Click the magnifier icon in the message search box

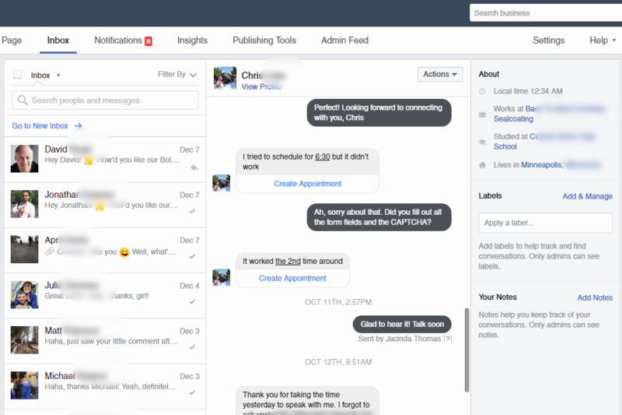[x=23, y=100]
